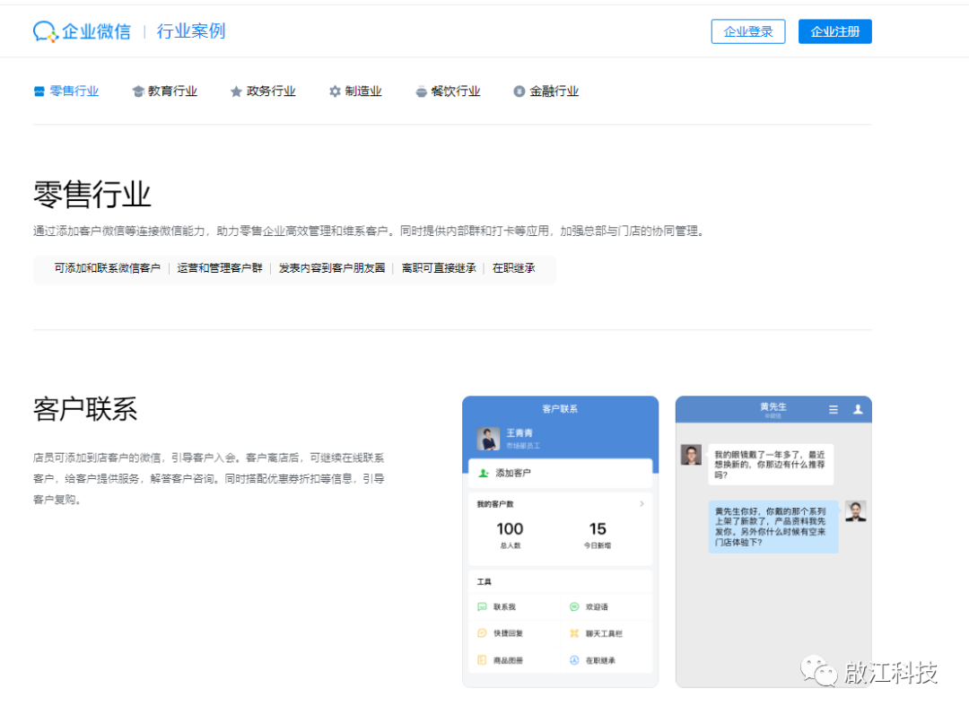Open the hamburger menu in 黄先生 chat

(x=834, y=409)
